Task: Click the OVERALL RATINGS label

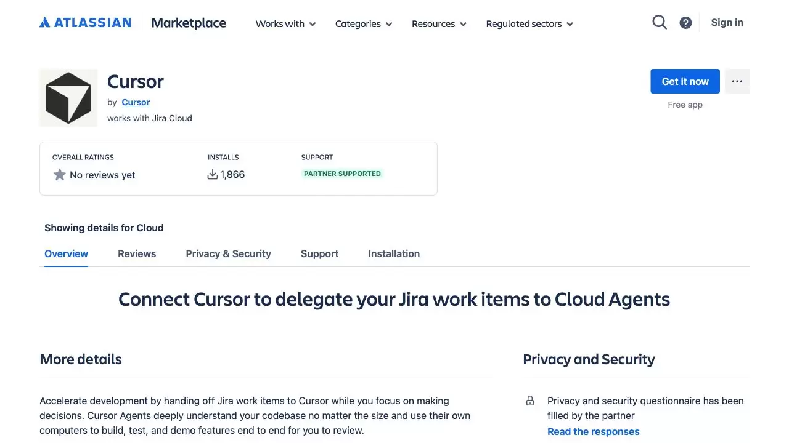Action: pyautogui.click(x=83, y=158)
